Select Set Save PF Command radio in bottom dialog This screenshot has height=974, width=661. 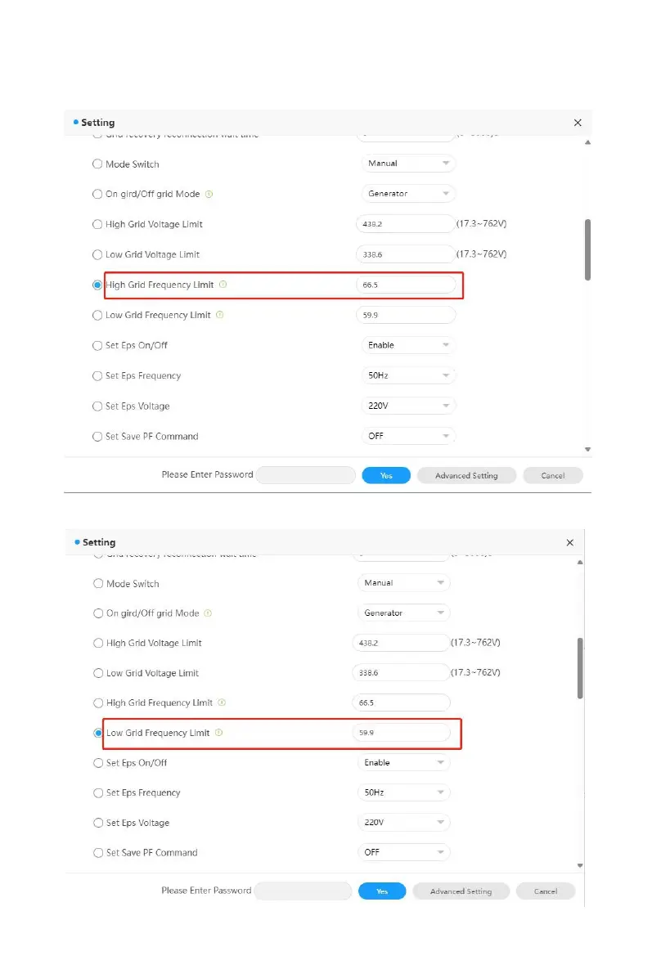tap(98, 853)
